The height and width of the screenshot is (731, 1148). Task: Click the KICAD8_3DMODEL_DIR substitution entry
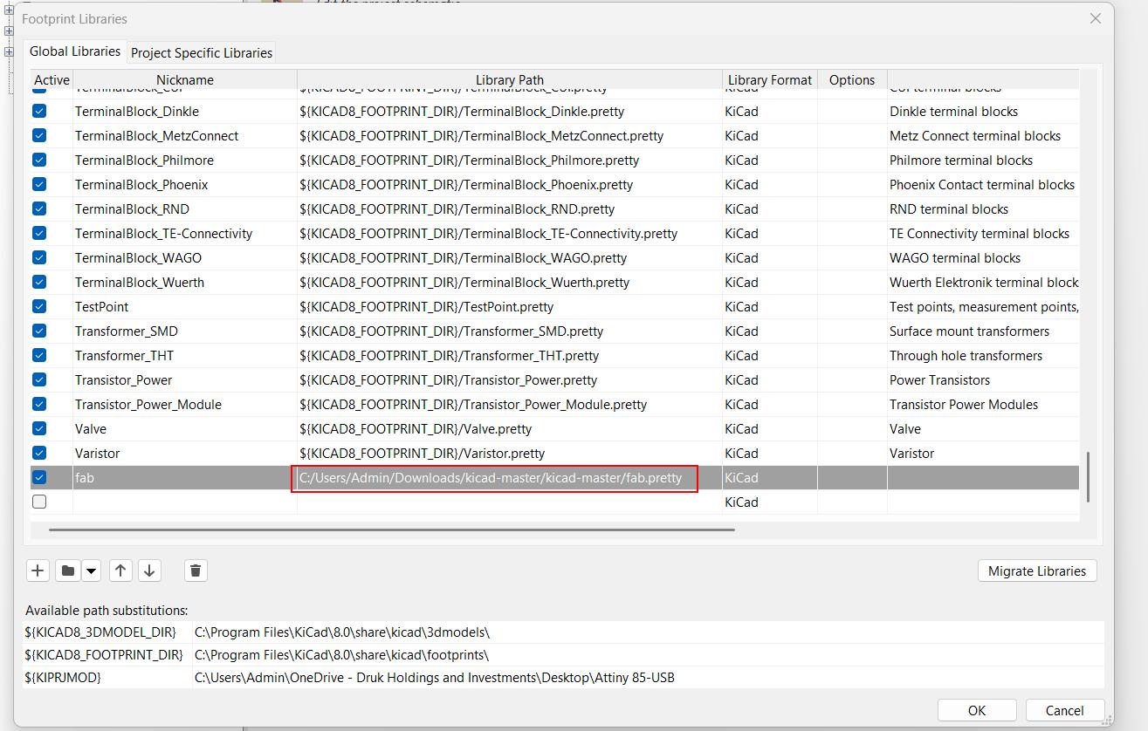click(100, 632)
